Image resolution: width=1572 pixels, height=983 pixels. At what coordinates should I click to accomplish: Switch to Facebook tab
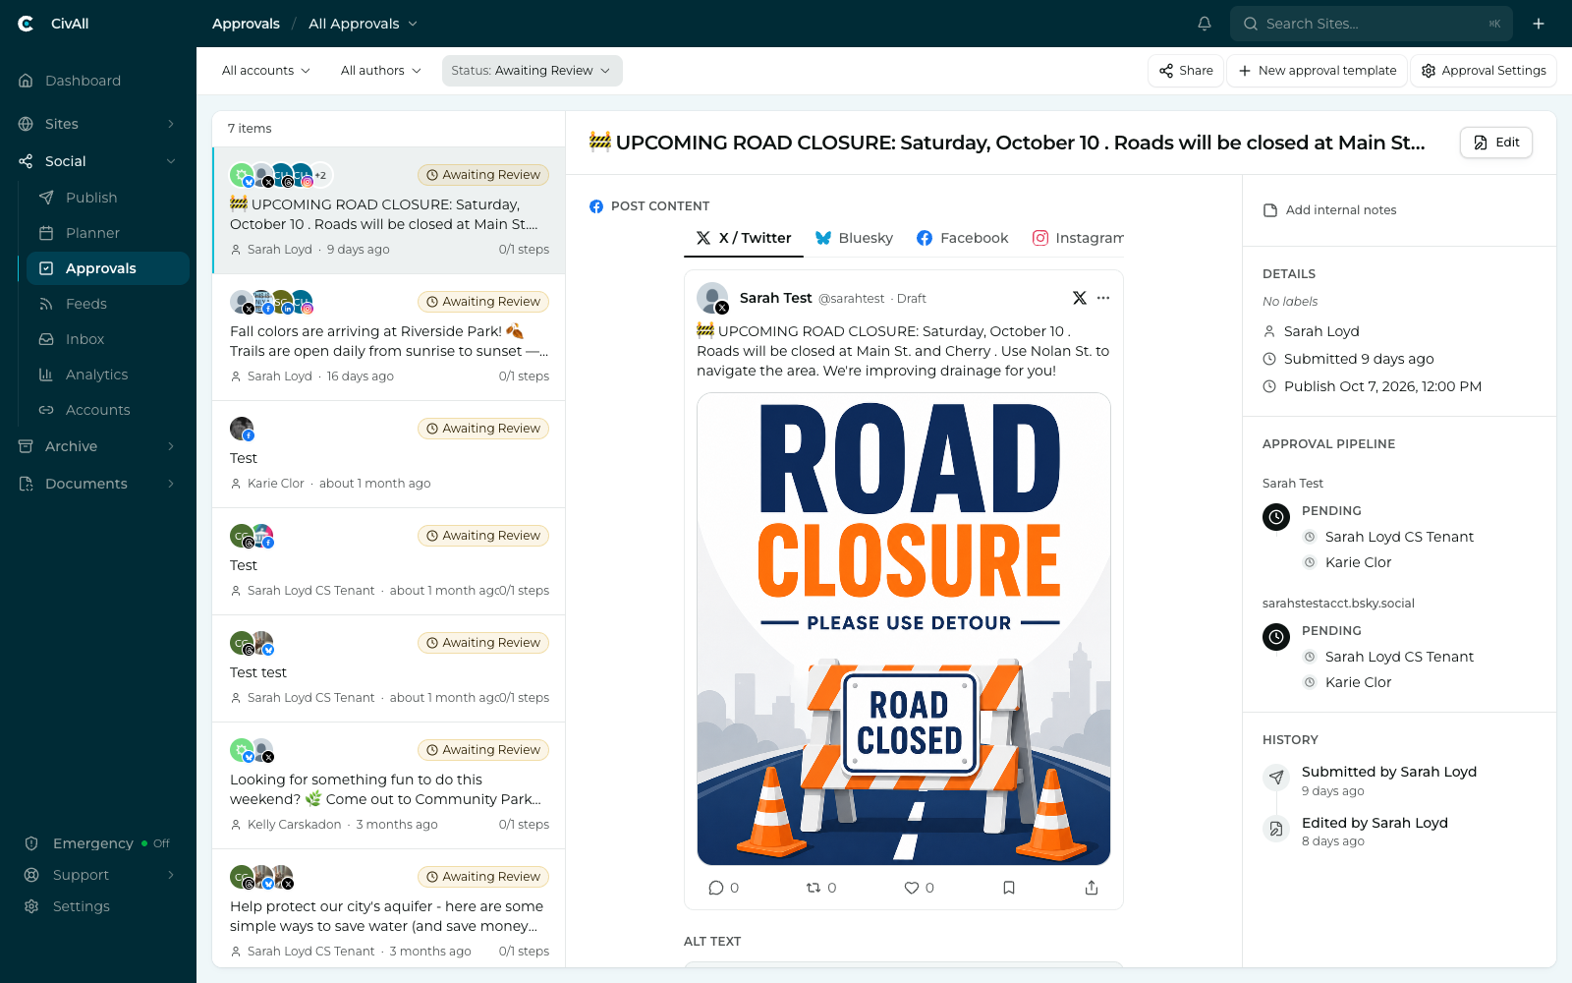[962, 238]
